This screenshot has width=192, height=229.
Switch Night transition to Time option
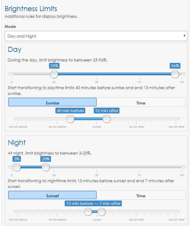click(x=141, y=195)
